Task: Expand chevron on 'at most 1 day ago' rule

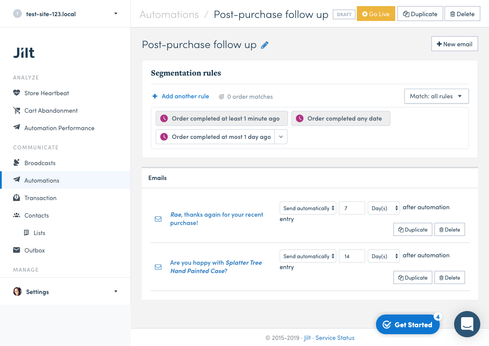Action: pos(281,137)
